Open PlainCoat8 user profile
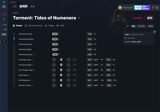This screenshot has height=112, width=160. 126,8
